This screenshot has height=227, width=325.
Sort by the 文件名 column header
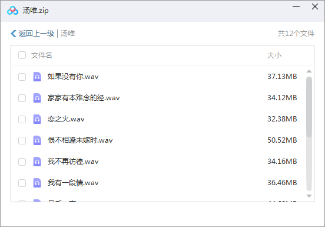click(41, 55)
